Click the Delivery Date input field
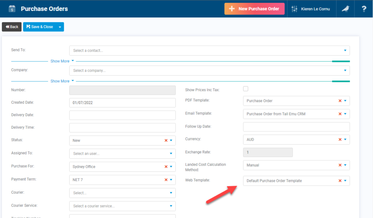The height and width of the screenshot is (218, 373). pos(122,116)
